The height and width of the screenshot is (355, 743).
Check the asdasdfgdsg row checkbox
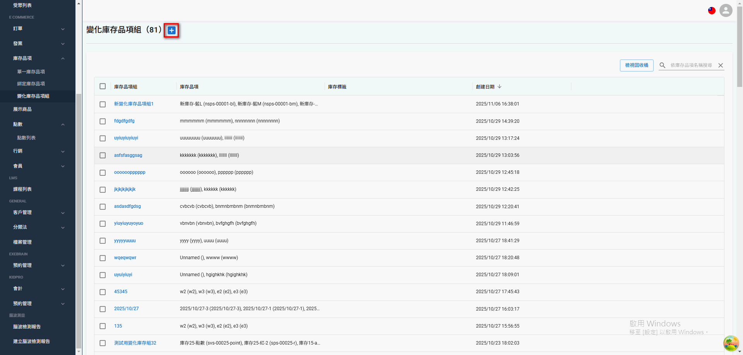(x=103, y=207)
